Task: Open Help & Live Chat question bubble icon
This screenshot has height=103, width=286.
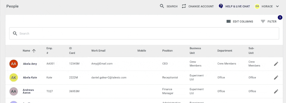Action: pos(221,6)
